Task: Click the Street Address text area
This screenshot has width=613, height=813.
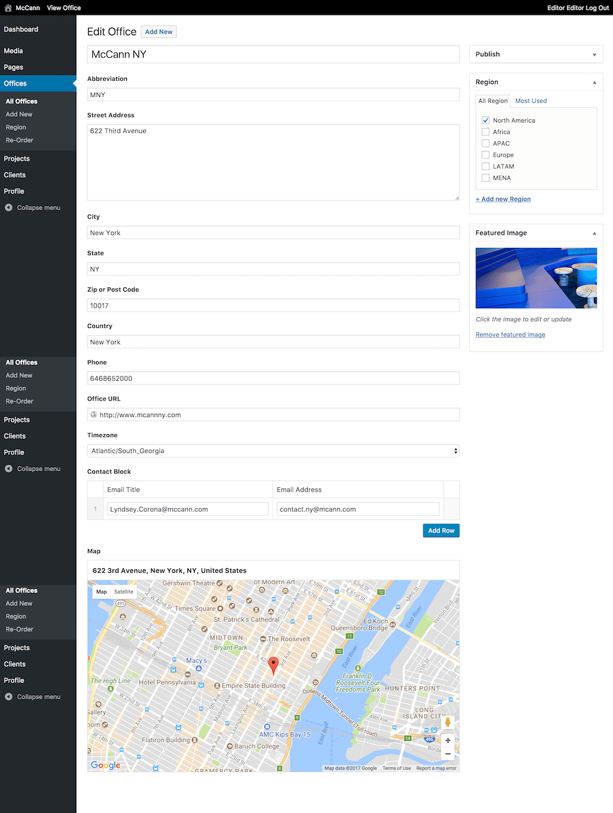Action: click(274, 162)
